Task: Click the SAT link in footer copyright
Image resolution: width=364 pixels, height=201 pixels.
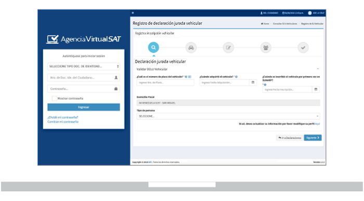Action: (150, 162)
